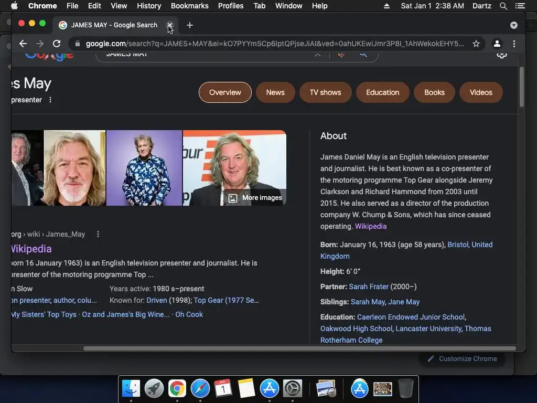Open the Wikipedia result title

[31, 249]
